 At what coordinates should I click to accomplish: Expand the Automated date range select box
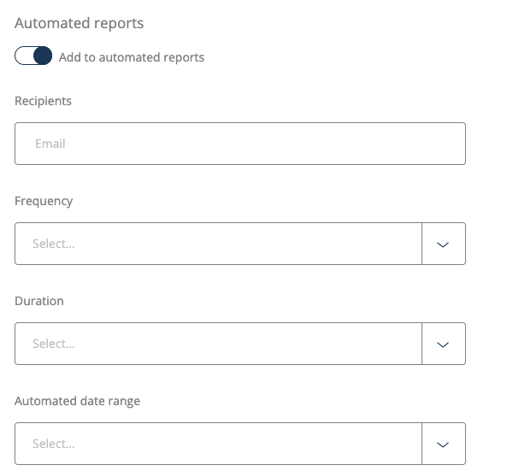tap(218, 444)
